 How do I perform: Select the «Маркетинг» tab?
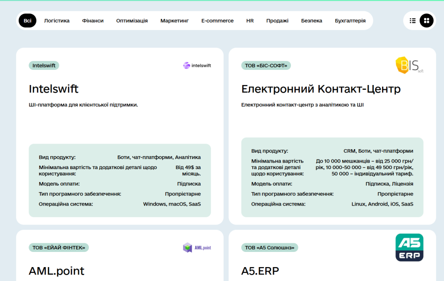[174, 20]
